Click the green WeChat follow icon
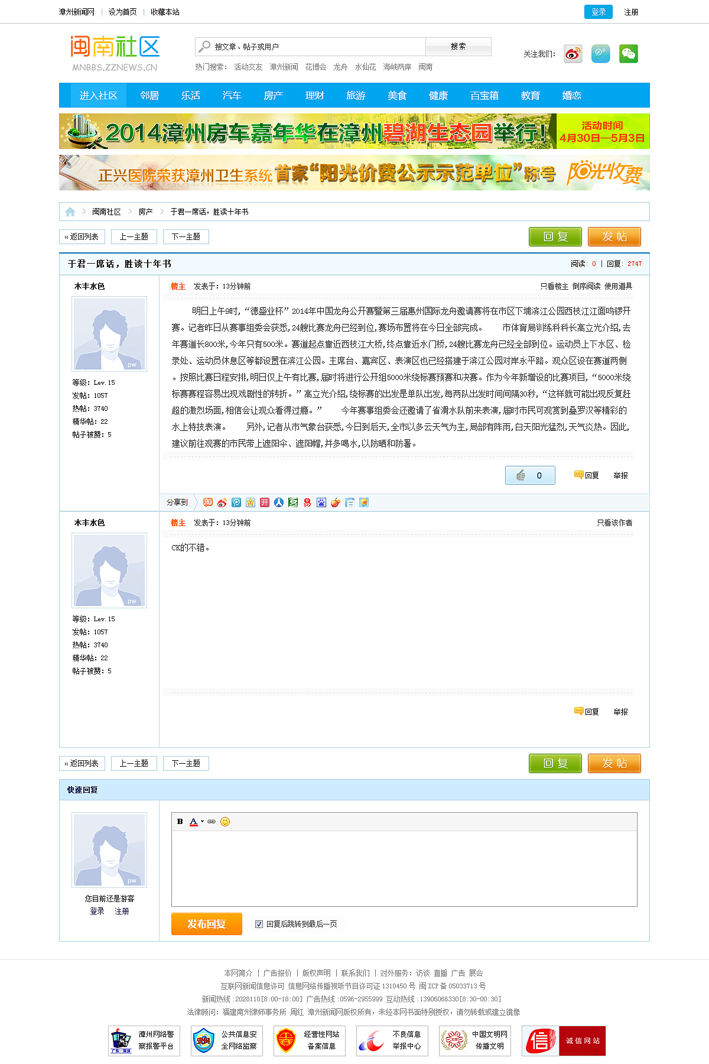709x1064 pixels. point(629,54)
